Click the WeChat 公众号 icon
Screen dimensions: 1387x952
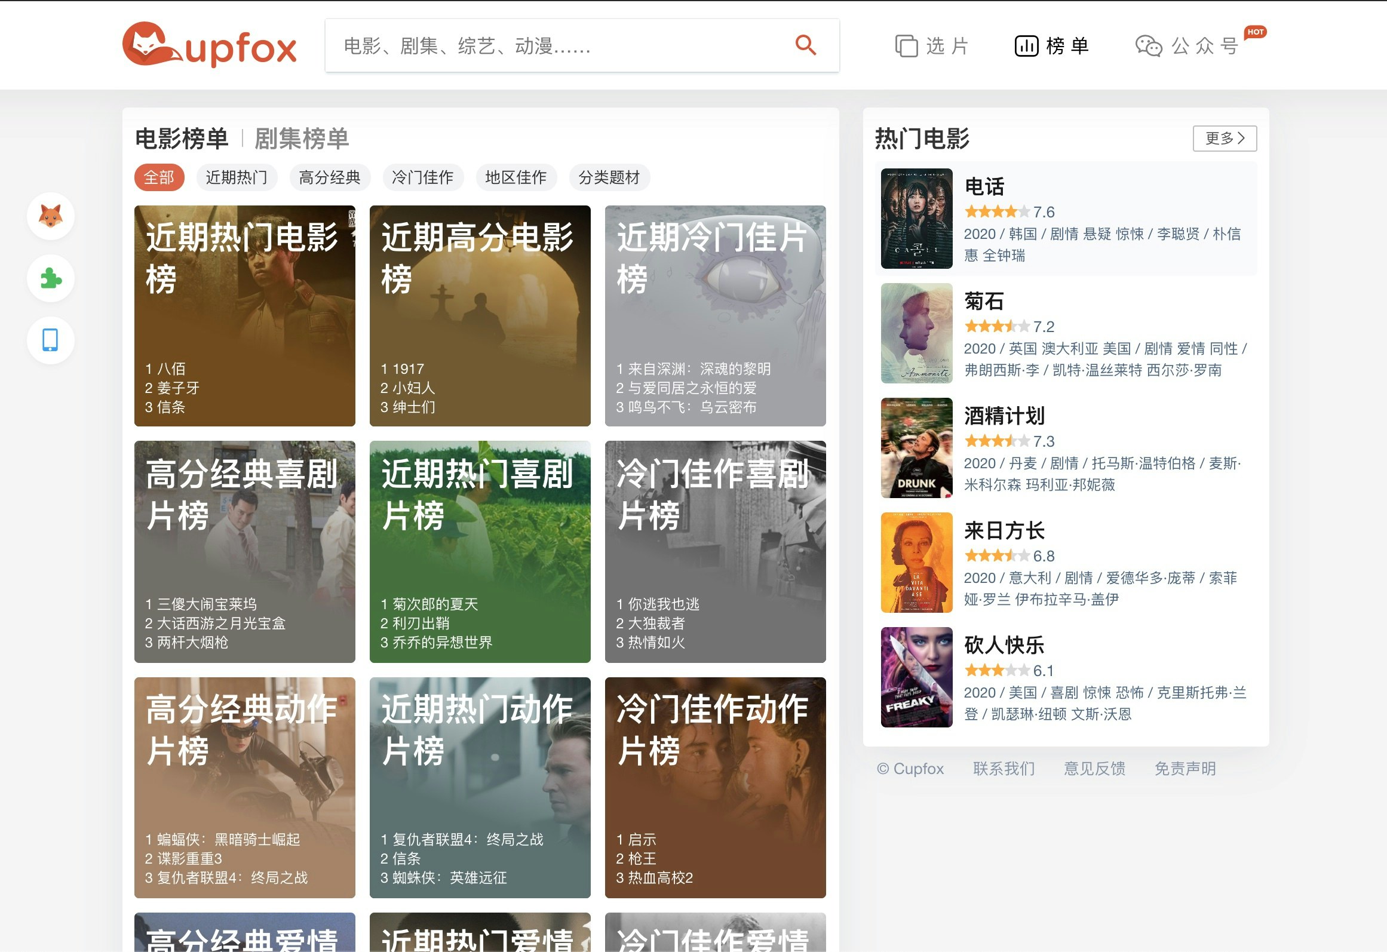[x=1149, y=46]
